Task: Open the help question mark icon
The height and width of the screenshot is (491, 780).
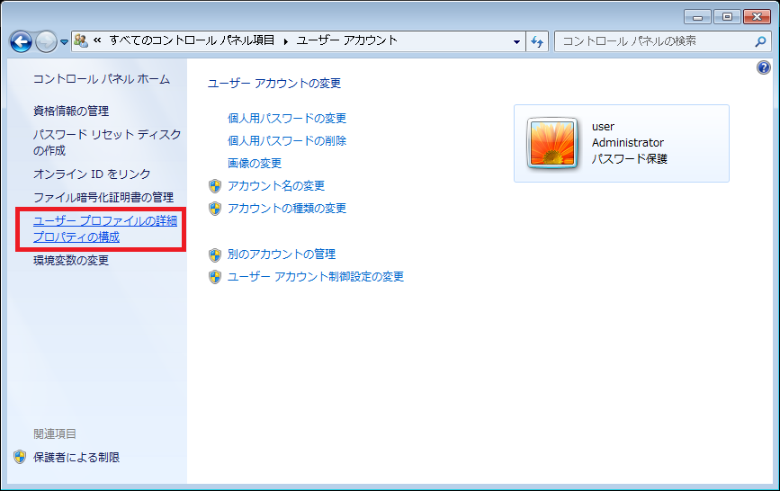Action: click(764, 68)
